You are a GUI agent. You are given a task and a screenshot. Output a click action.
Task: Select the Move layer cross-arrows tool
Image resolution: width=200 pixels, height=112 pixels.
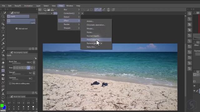click(3, 28)
